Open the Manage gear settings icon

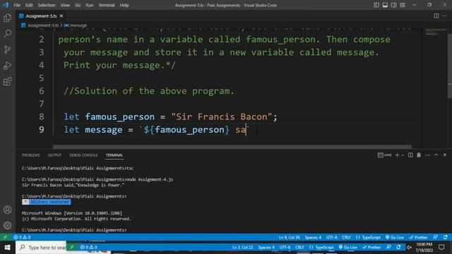click(x=8, y=225)
